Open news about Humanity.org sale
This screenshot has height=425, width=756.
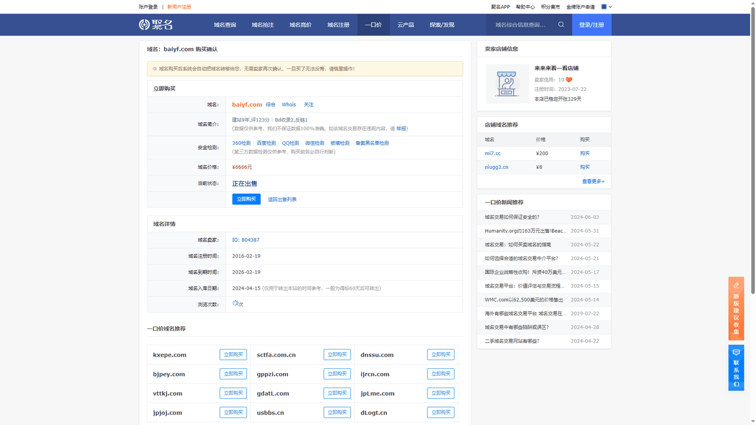click(x=526, y=230)
